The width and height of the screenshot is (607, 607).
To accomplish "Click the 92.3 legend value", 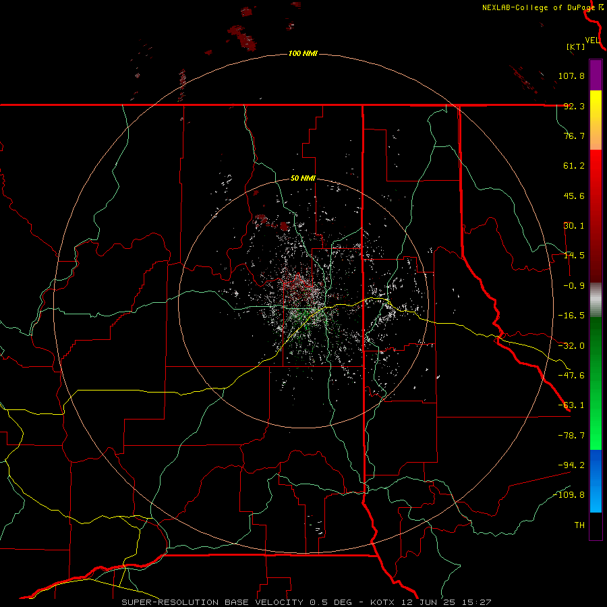I will (574, 106).
